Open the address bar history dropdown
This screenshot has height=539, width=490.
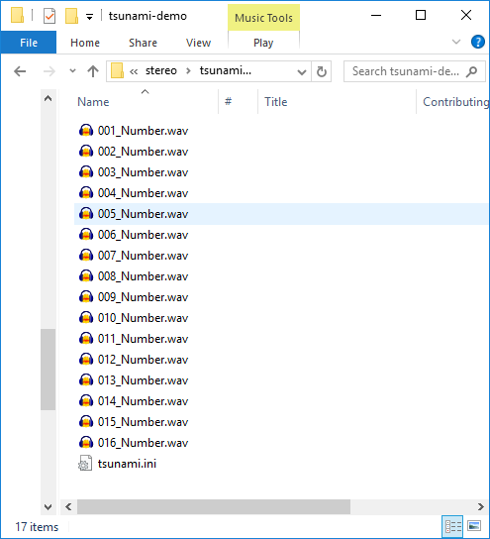pyautogui.click(x=302, y=72)
